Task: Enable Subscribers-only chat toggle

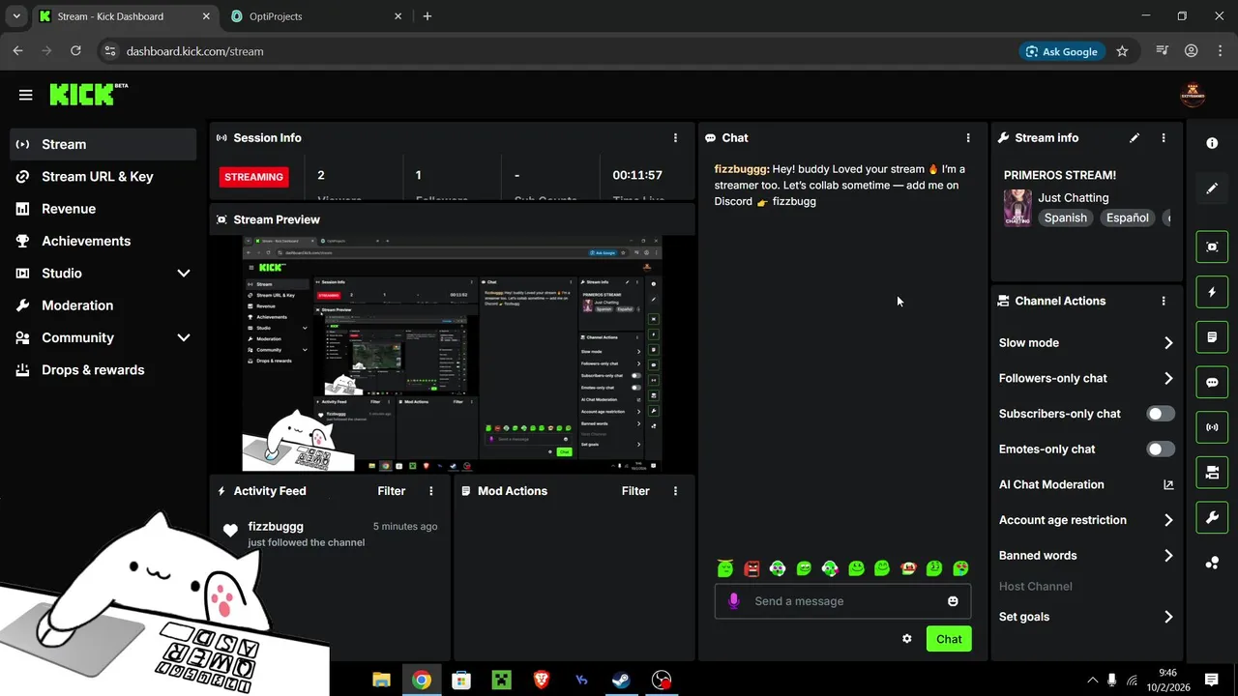Action: pos(1161,414)
